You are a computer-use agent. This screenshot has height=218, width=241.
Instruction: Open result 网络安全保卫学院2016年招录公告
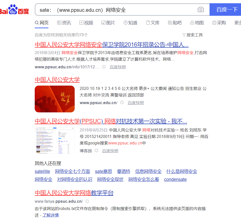pyautogui.click(x=112, y=45)
